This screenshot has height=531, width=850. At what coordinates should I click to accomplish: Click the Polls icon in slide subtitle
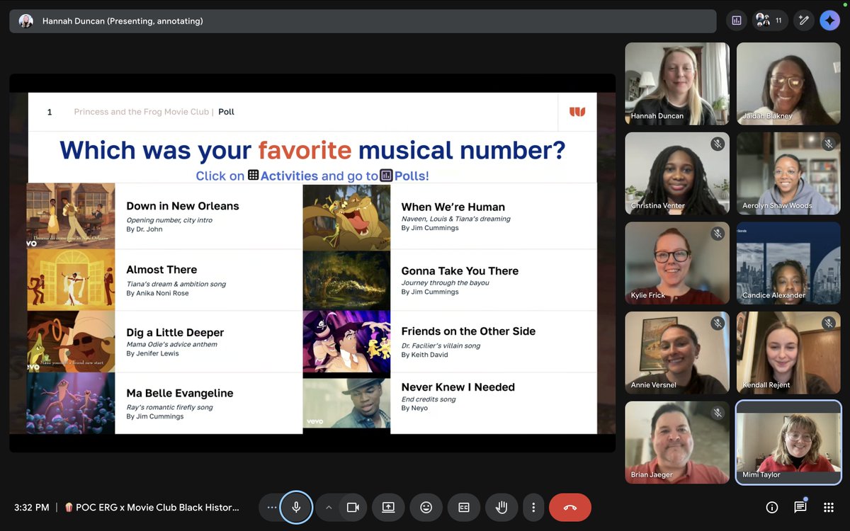pyautogui.click(x=386, y=175)
